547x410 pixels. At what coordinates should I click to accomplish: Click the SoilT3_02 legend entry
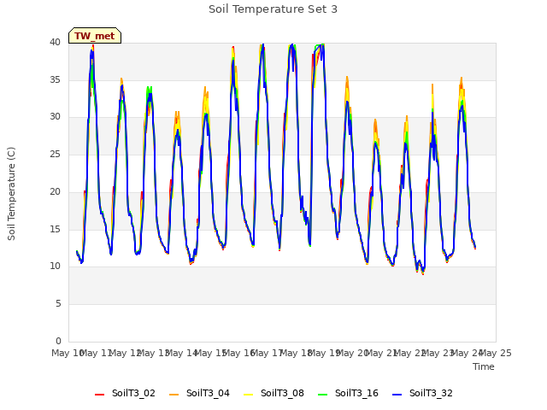125,393
